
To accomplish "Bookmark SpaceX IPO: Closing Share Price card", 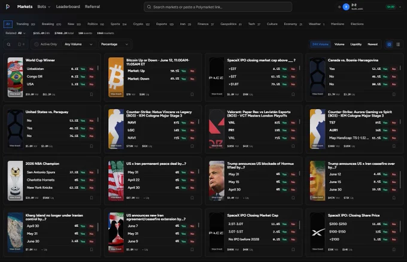I will coord(394,249).
